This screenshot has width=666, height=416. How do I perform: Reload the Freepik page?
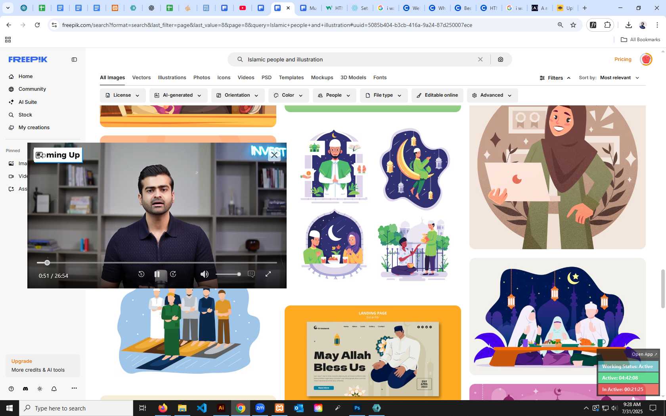[x=37, y=25]
